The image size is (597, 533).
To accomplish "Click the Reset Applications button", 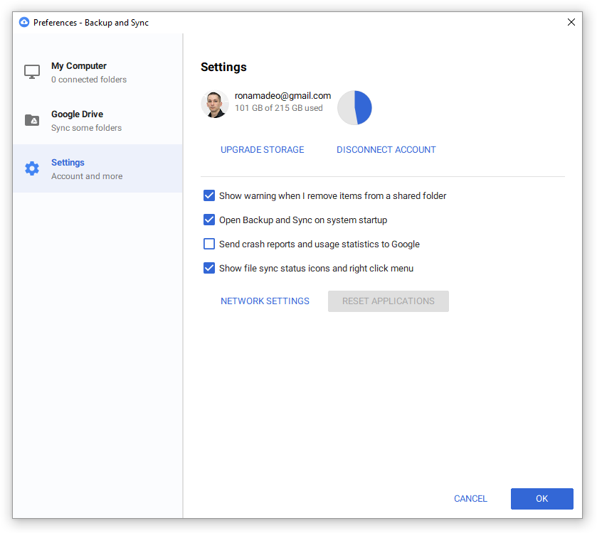I will tap(388, 301).
